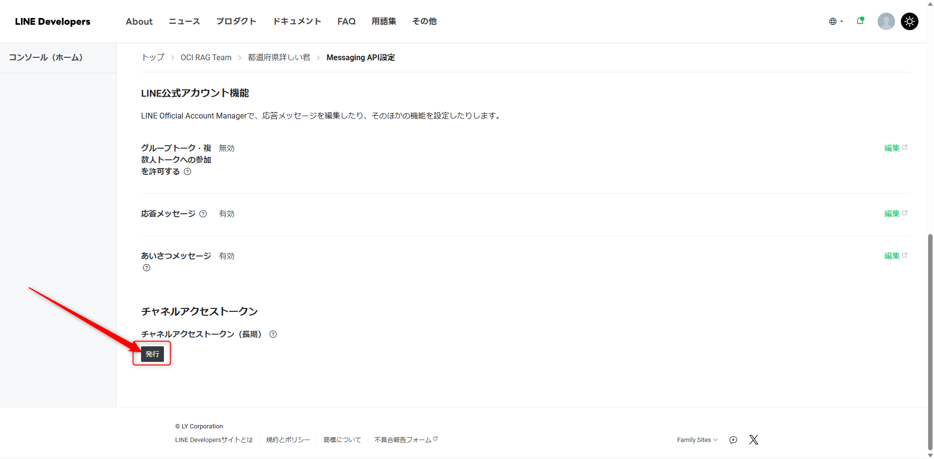Click 編集 for あいさつメッセージ

pyautogui.click(x=896, y=256)
